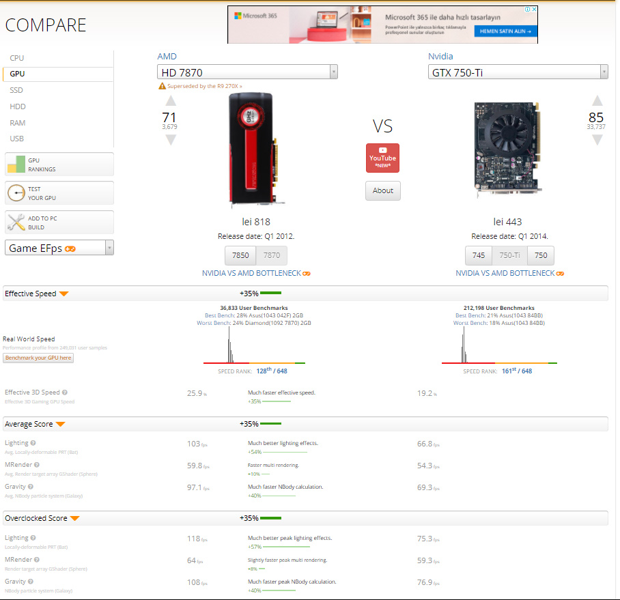
Task: Click the gamepad icon after Nvidia-side bottleneck link
Action: pos(560,274)
